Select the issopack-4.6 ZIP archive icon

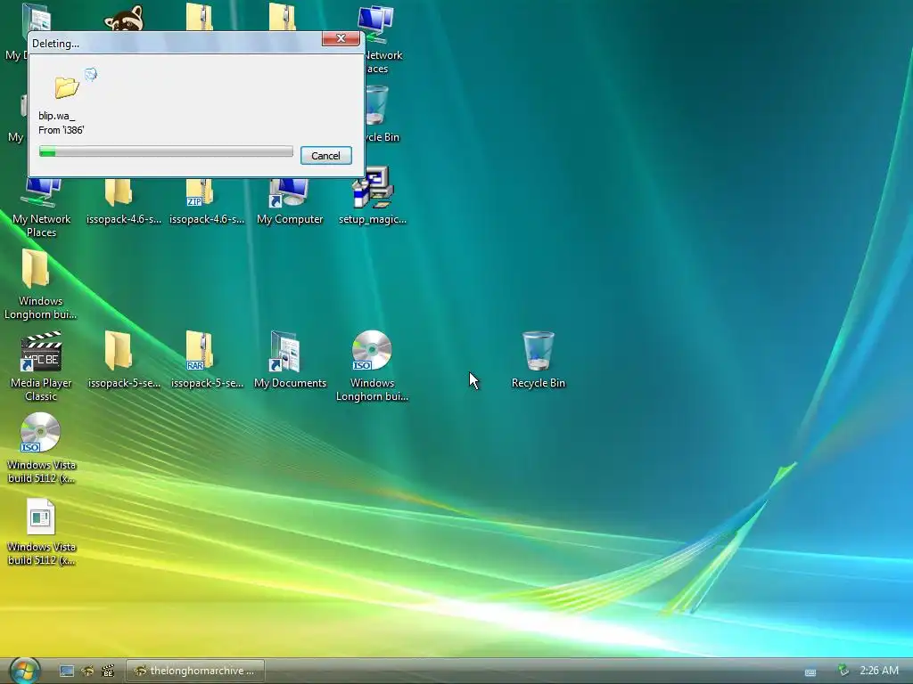click(x=207, y=201)
